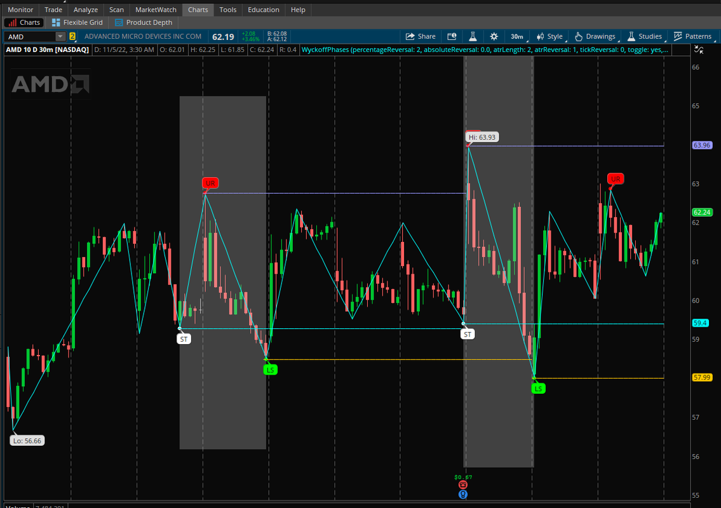
Task: Click the right LS green bubble
Action: pos(538,389)
